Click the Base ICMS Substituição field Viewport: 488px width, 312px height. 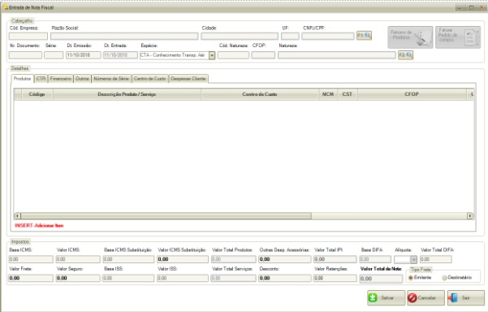click(128, 259)
